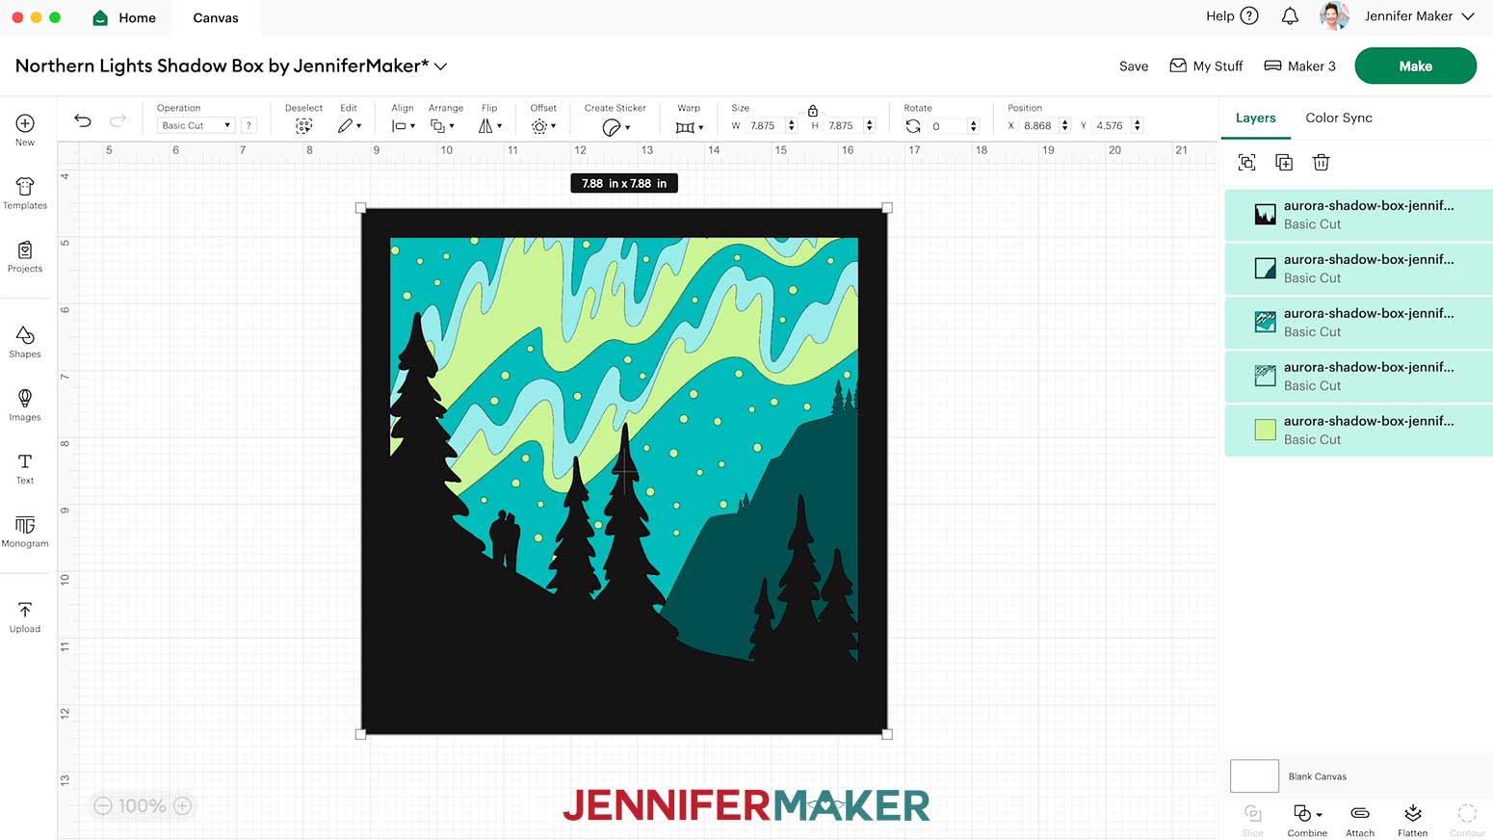
Task: Click the width size input field
Action: point(766,125)
